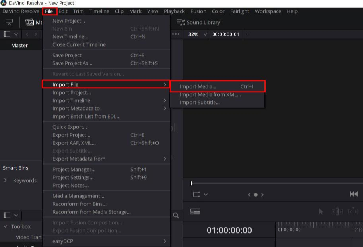
Task: Open the Timeline menu
Action: [99, 11]
